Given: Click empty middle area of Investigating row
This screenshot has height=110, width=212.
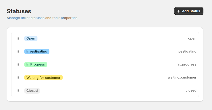Looking at the screenshot, I should [112, 51].
